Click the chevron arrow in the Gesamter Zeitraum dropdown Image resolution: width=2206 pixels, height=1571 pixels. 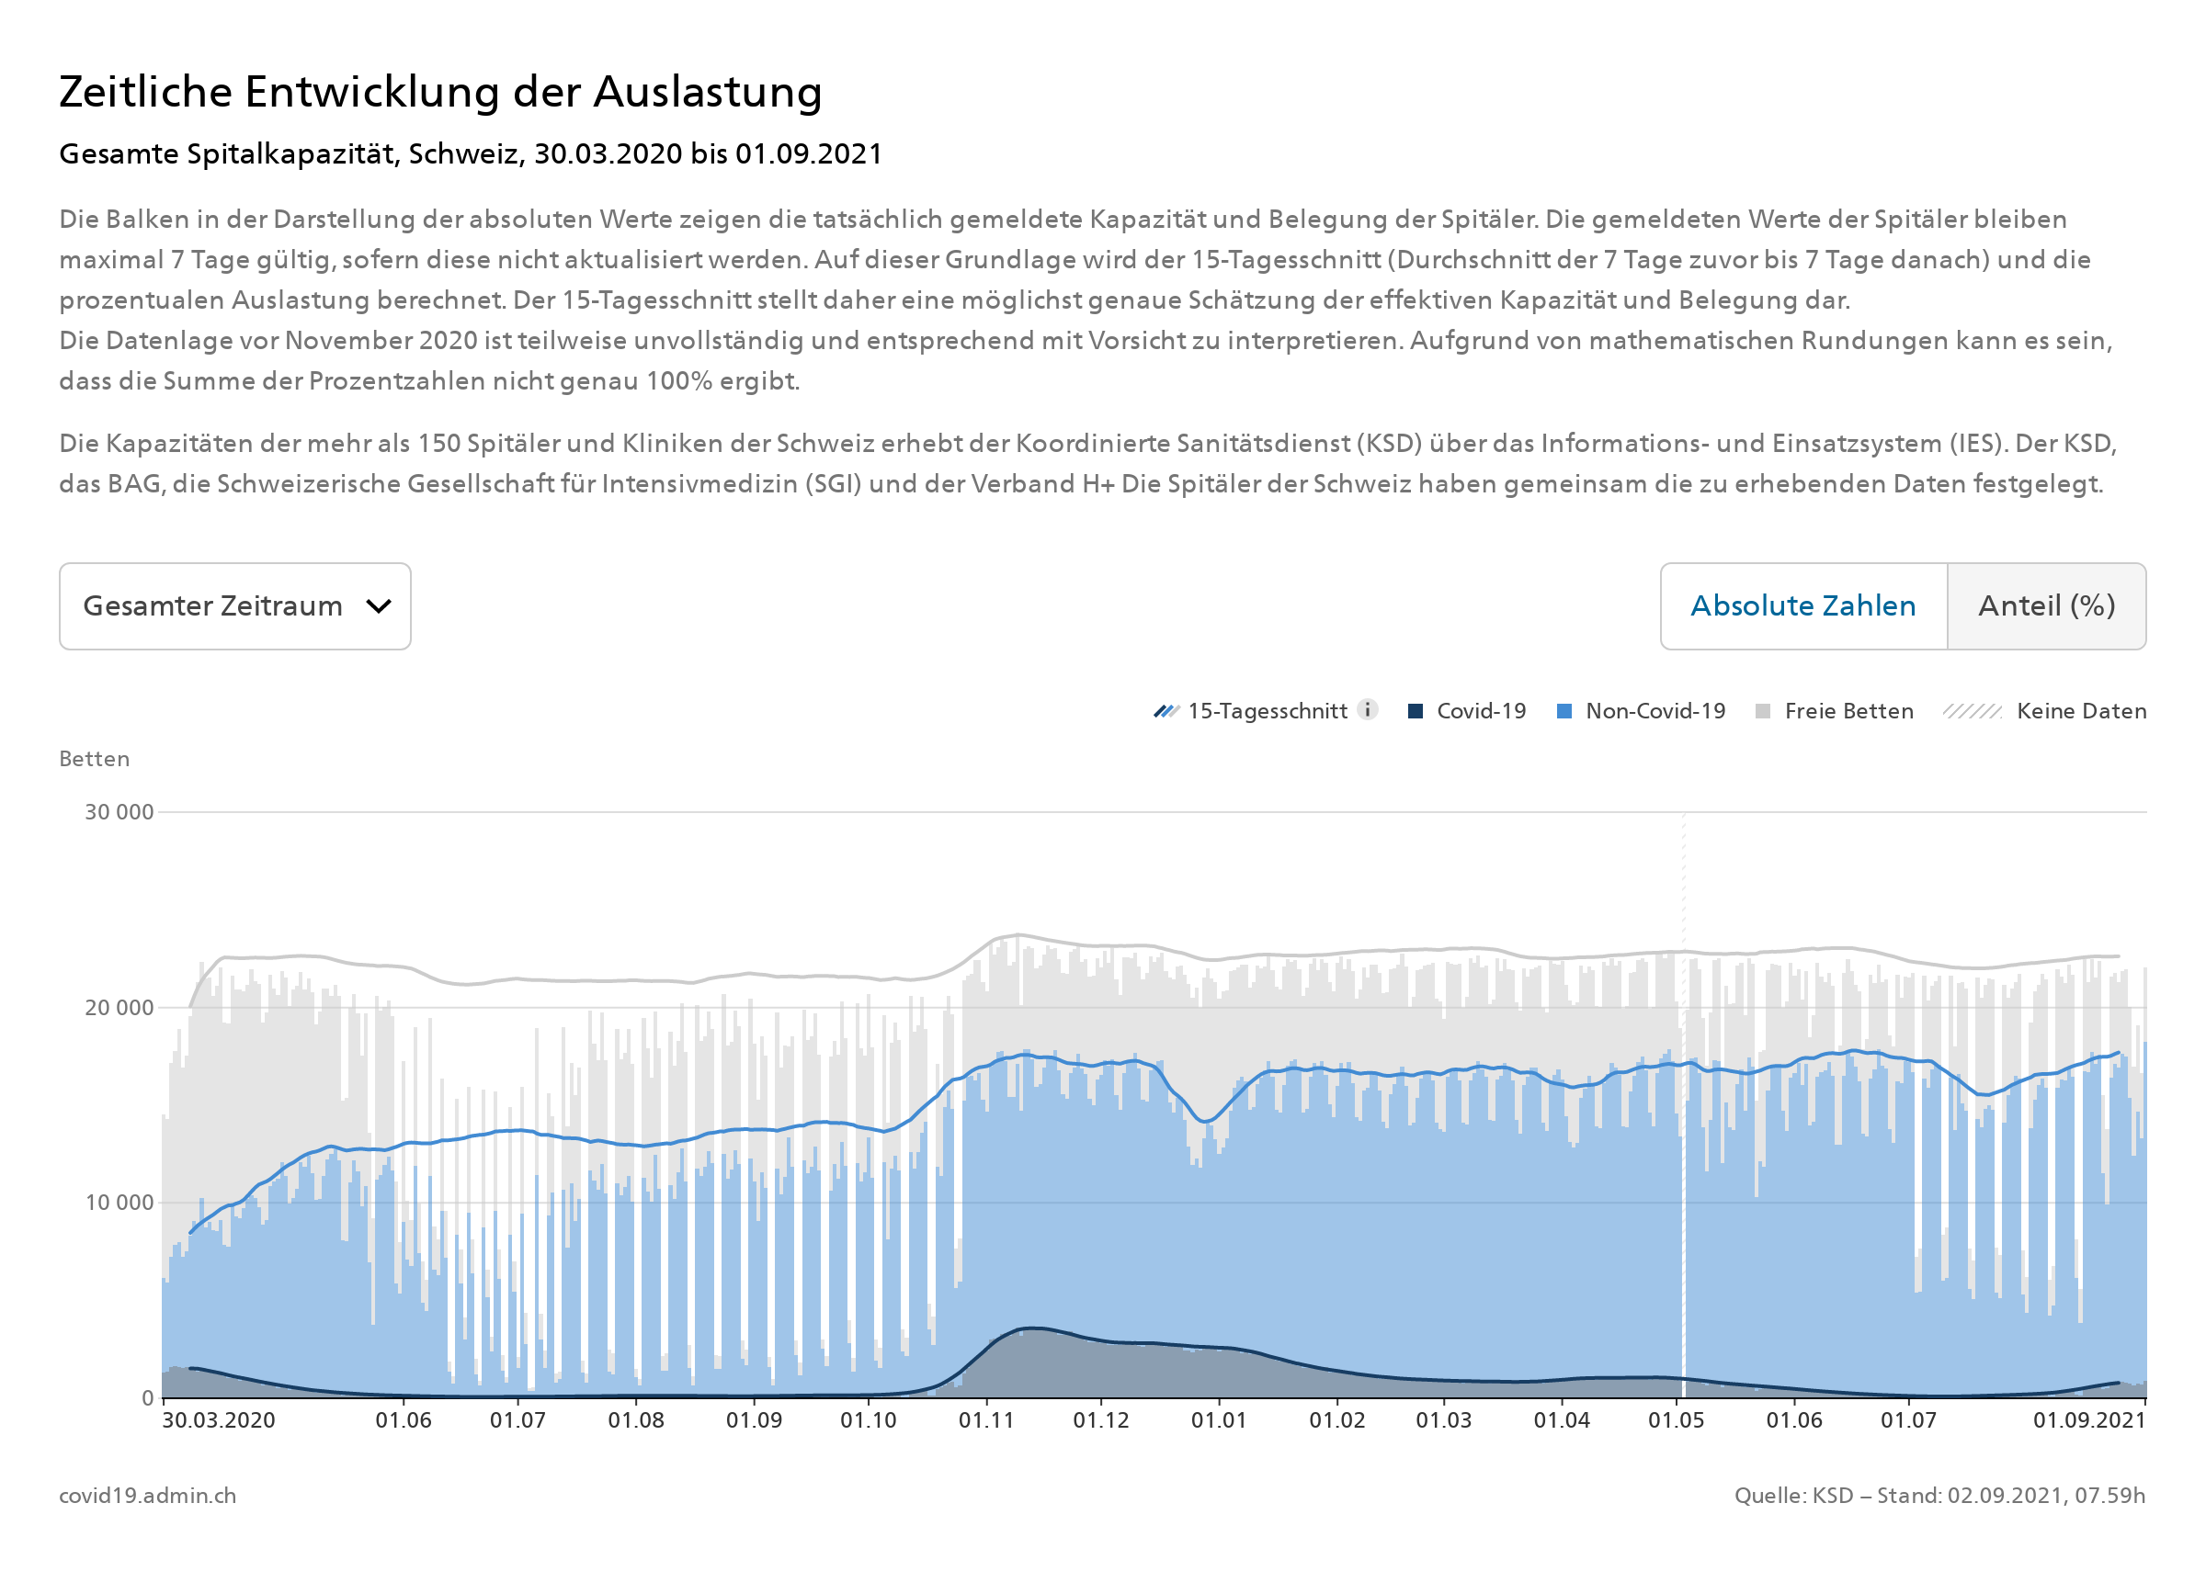click(x=379, y=606)
